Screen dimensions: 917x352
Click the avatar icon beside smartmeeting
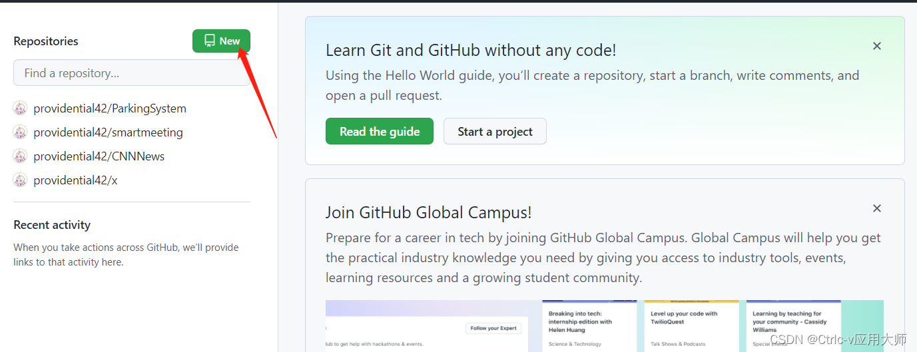pyautogui.click(x=20, y=132)
